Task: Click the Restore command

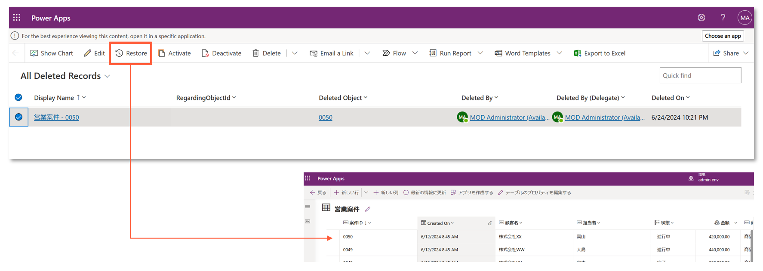Action: [x=131, y=53]
